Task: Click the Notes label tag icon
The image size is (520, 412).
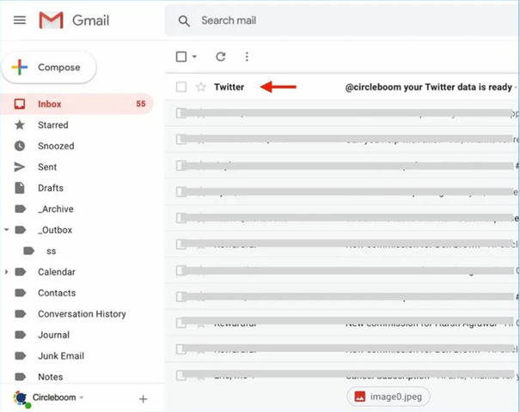Action: point(21,377)
